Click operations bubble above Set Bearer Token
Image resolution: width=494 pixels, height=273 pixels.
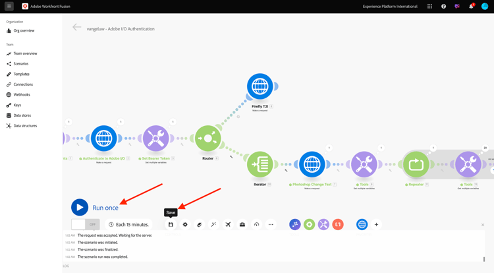[x=173, y=122]
